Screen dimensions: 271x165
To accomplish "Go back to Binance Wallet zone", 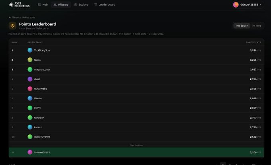I will (22, 18).
